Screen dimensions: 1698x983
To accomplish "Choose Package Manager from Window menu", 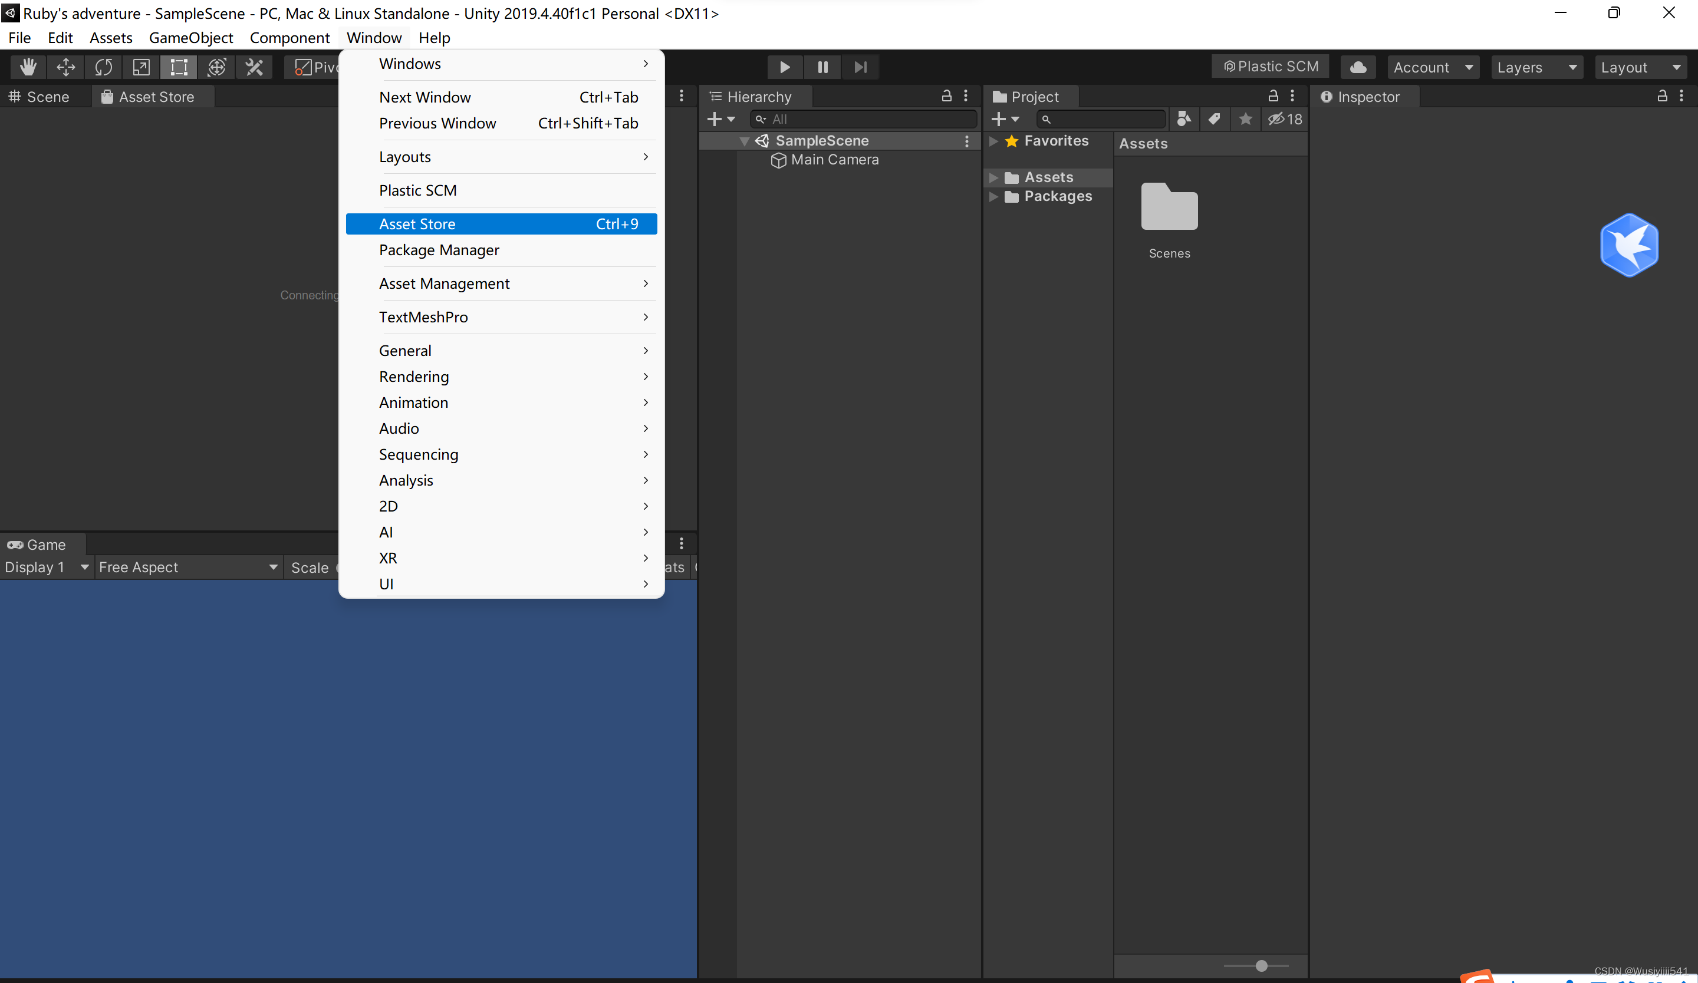I will tap(439, 250).
